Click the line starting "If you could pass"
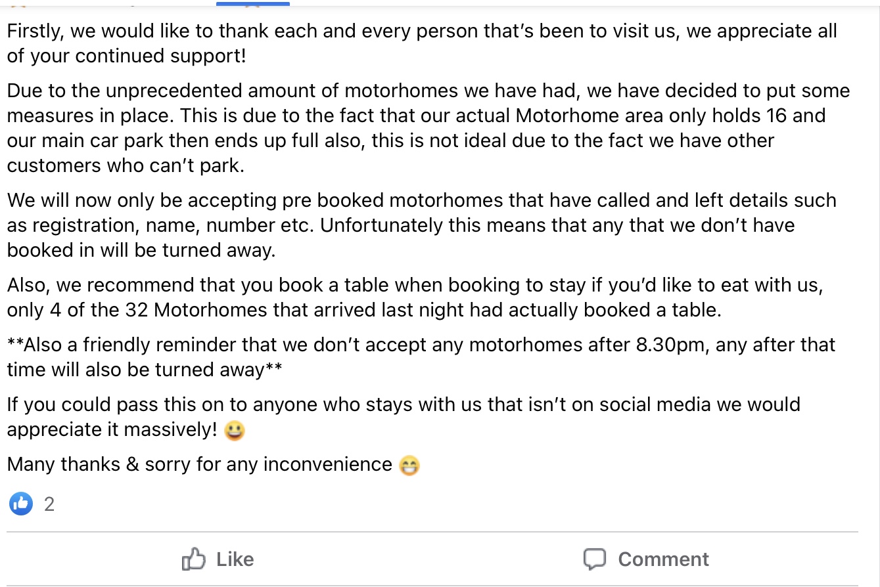This screenshot has height=587, width=880. pos(404,416)
